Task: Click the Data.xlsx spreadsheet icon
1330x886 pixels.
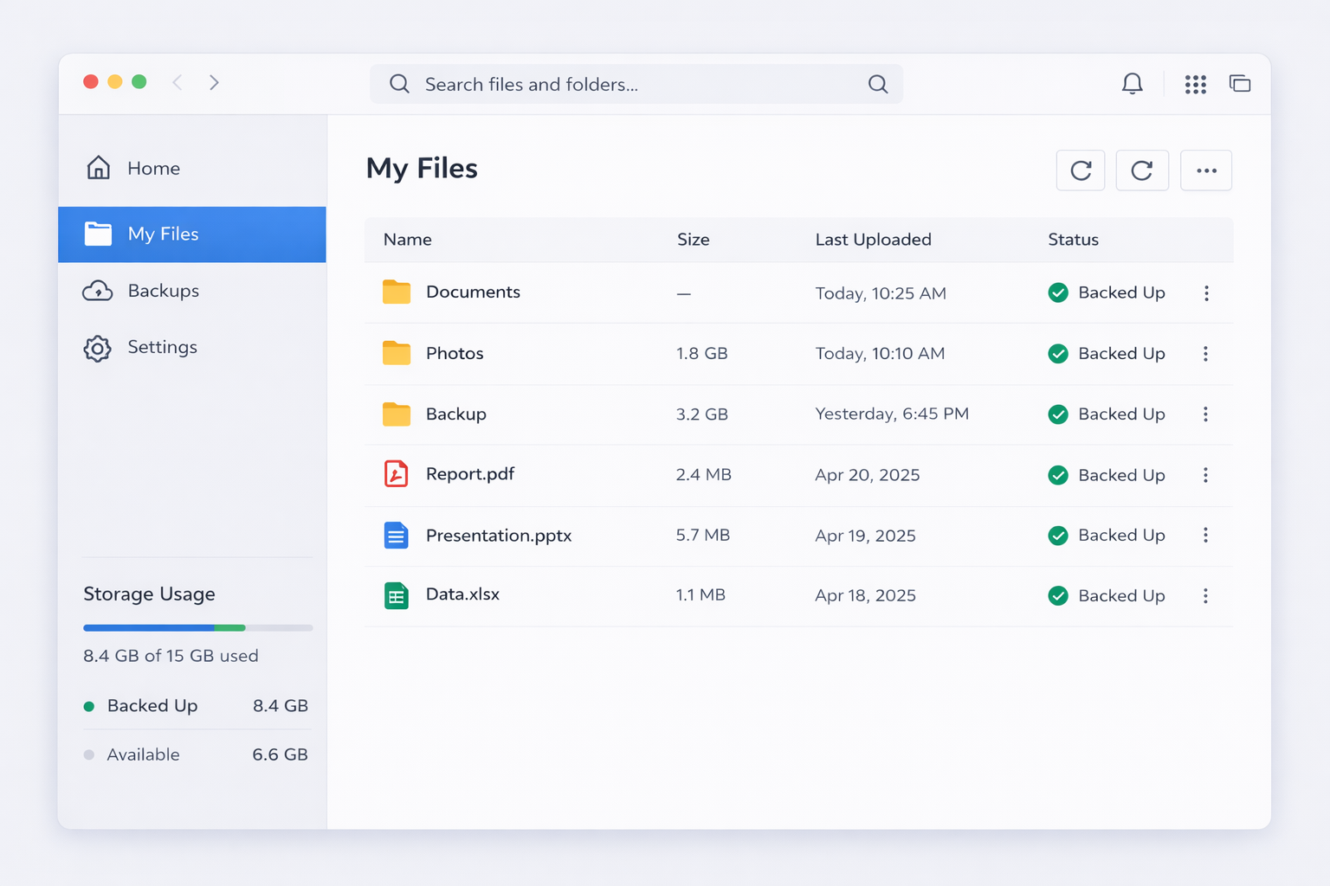Action: click(x=396, y=595)
